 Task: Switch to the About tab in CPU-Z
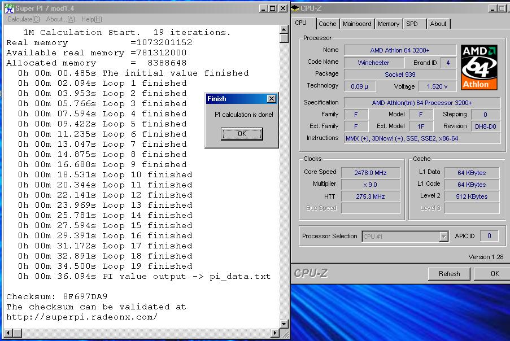point(438,24)
